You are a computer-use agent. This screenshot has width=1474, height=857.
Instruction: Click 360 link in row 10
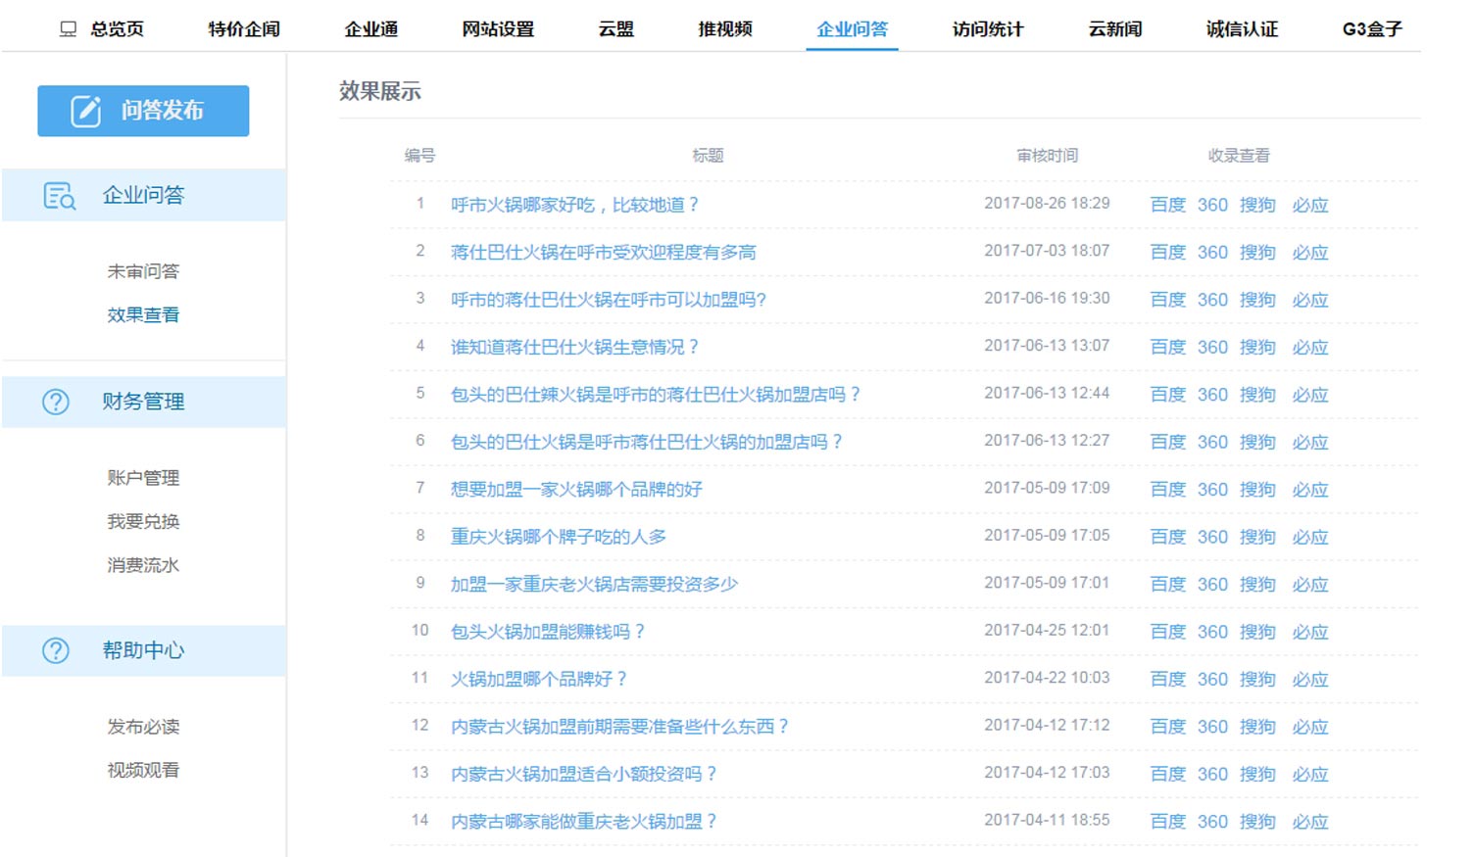point(1212,632)
